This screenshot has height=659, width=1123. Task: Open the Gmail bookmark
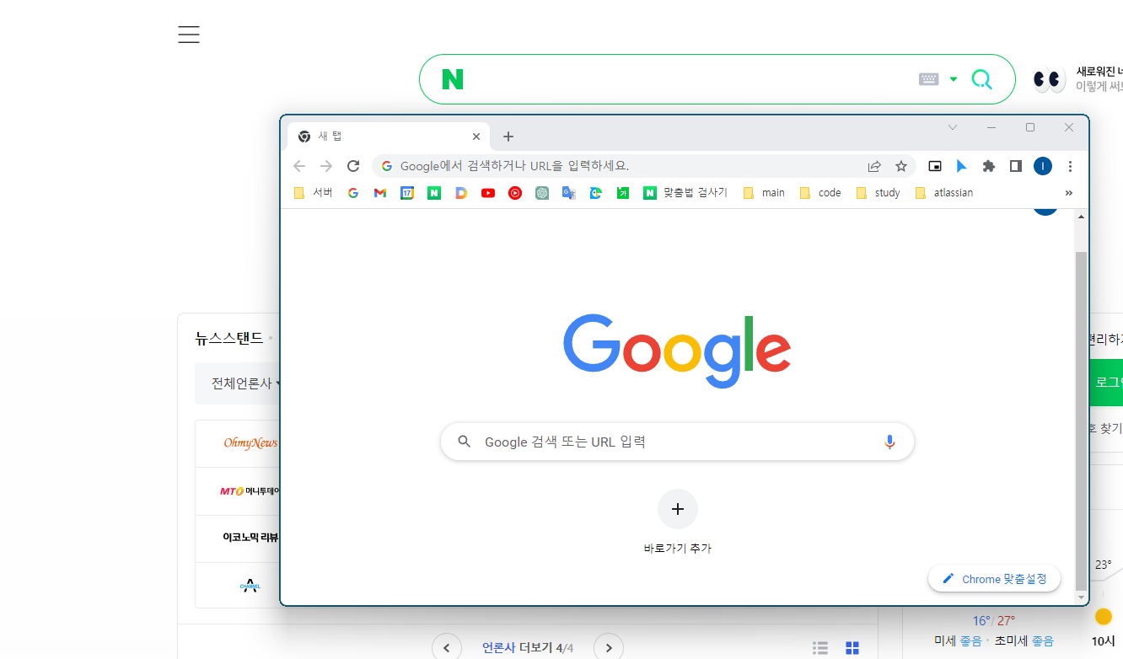point(380,193)
